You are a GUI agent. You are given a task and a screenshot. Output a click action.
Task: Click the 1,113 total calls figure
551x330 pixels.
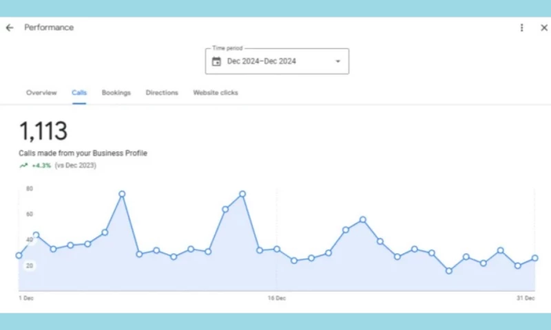tap(43, 131)
